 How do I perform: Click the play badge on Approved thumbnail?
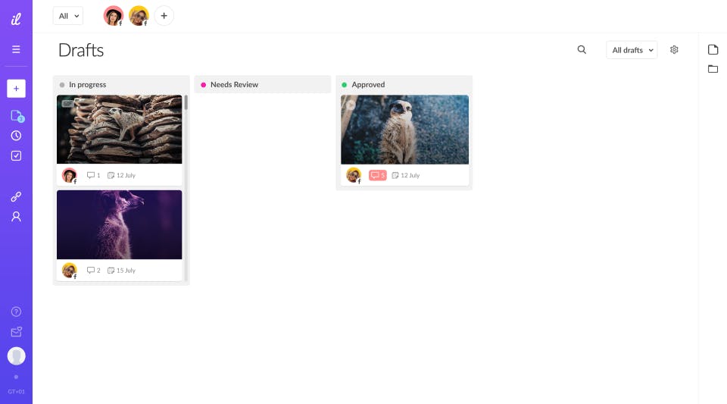coord(351,105)
